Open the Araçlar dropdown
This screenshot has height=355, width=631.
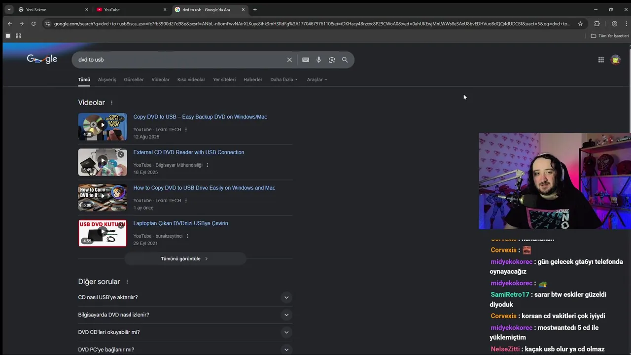(x=317, y=79)
